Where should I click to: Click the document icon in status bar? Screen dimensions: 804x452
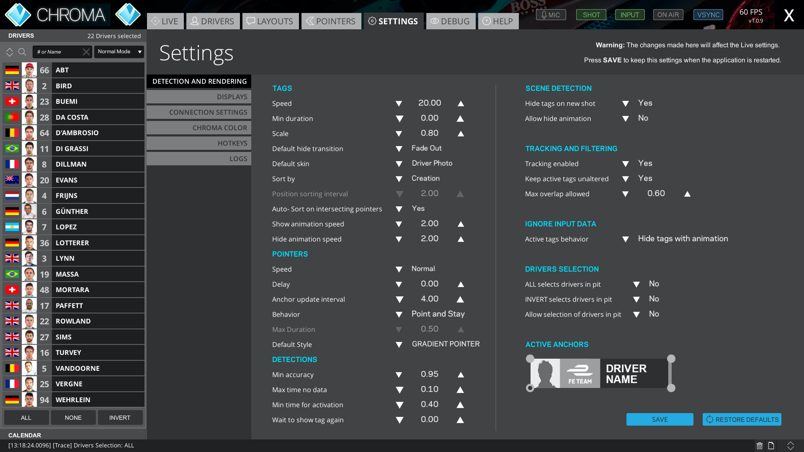[771, 446]
